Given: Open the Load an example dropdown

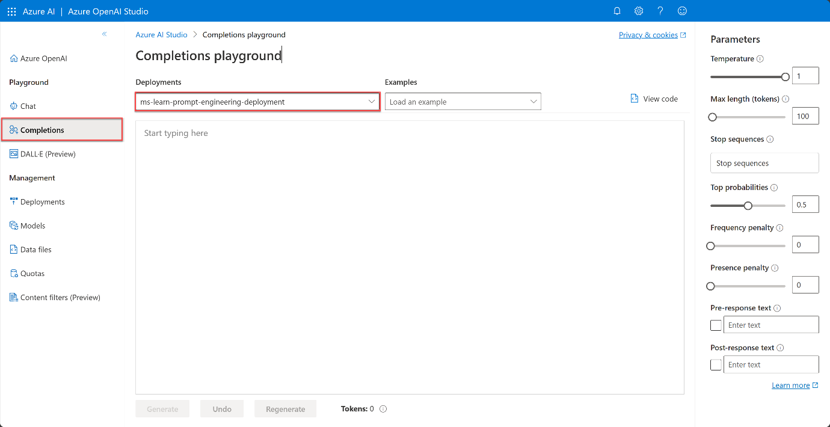Looking at the screenshot, I should [x=463, y=102].
